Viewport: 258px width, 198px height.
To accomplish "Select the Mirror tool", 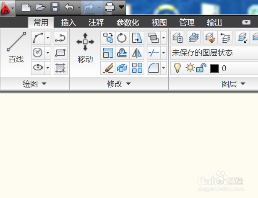I will point(137,53).
